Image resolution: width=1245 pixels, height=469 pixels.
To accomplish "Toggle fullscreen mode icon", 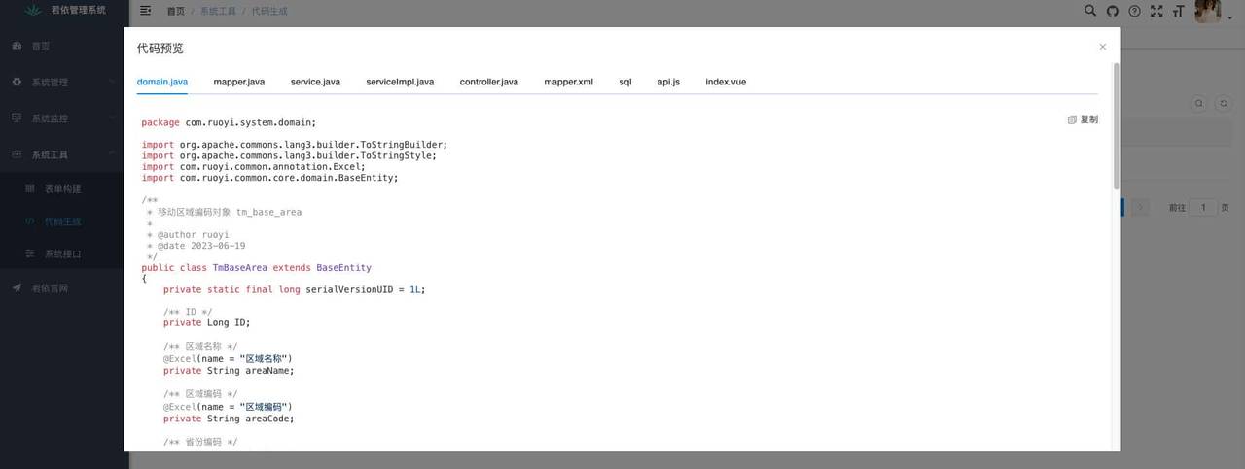I will tap(1156, 12).
